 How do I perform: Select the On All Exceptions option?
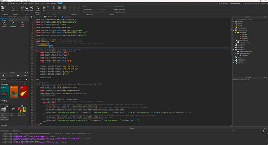click(x=87, y=9)
